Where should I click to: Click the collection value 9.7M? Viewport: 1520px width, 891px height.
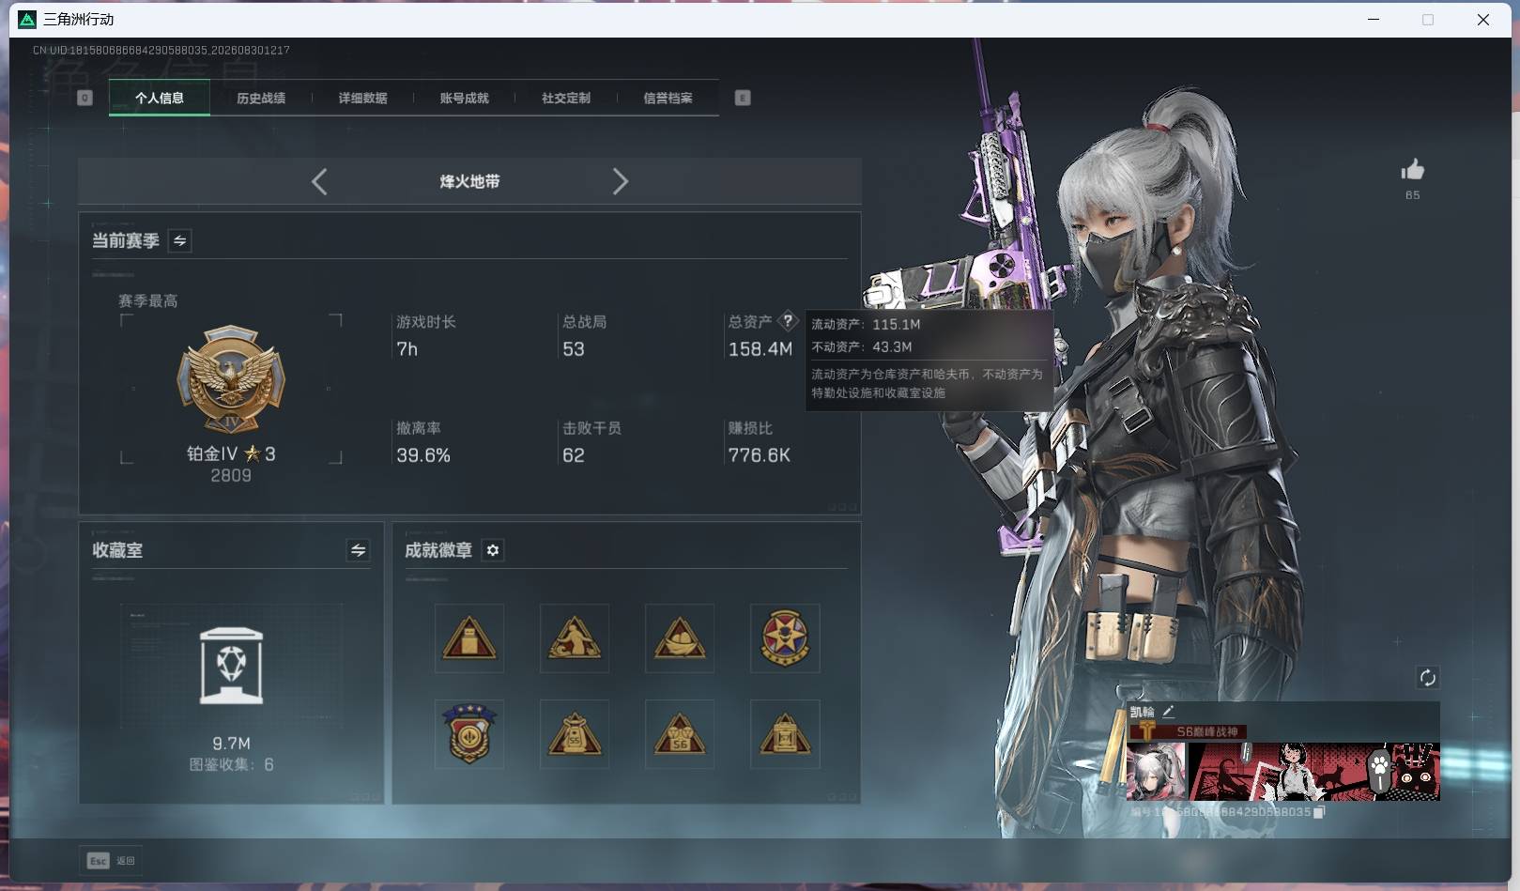point(231,744)
